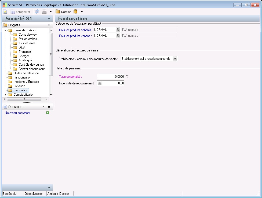
Task: Open the print options dropdown arrow
Action: [50, 12]
